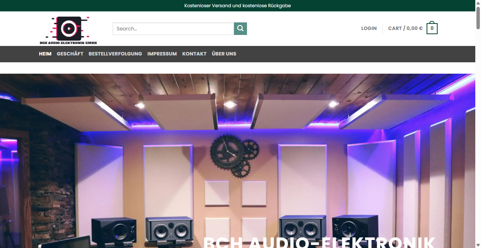Navigate to the KONTAKT page
The height and width of the screenshot is (248, 481).
pos(194,54)
